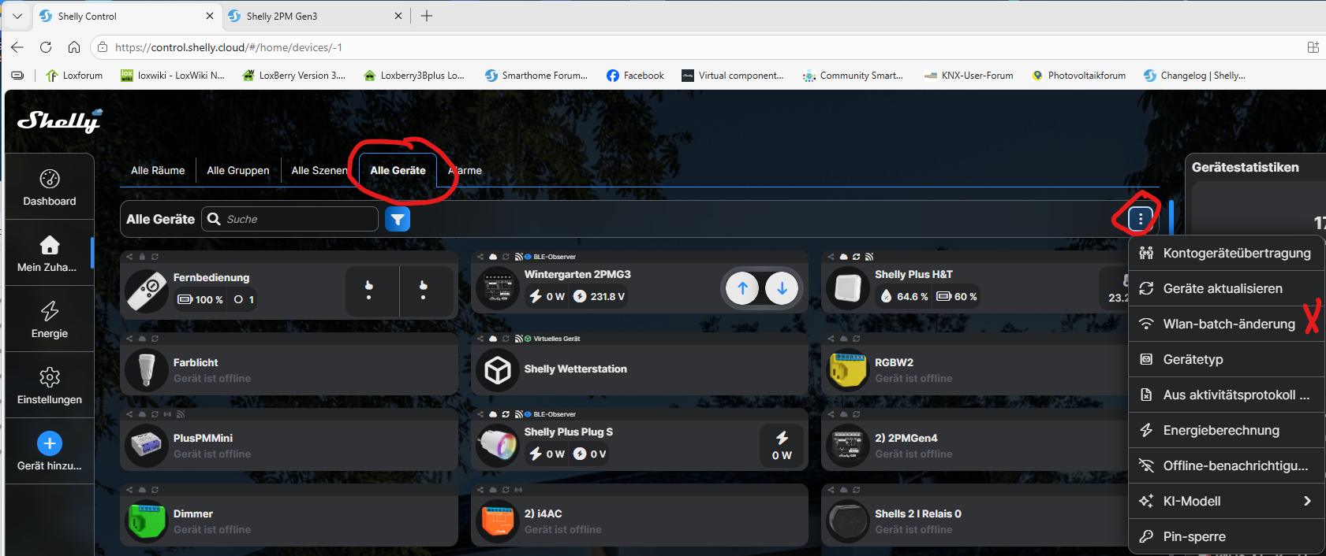The image size is (1326, 556).
Task: Click the browser back arrow
Action: (17, 47)
